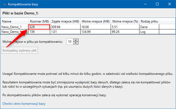
Task: Maximize the Kompaktowanie bazy window
Action: [x=157, y=4]
